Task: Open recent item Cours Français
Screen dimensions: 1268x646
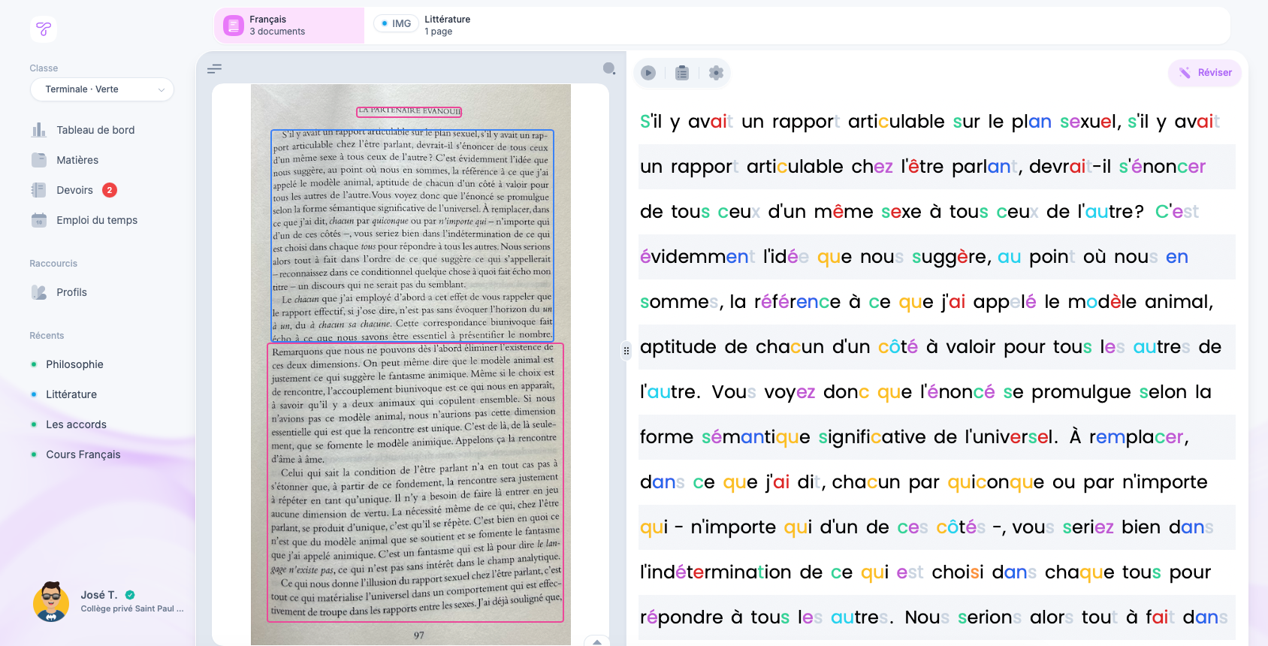Action: click(x=83, y=454)
